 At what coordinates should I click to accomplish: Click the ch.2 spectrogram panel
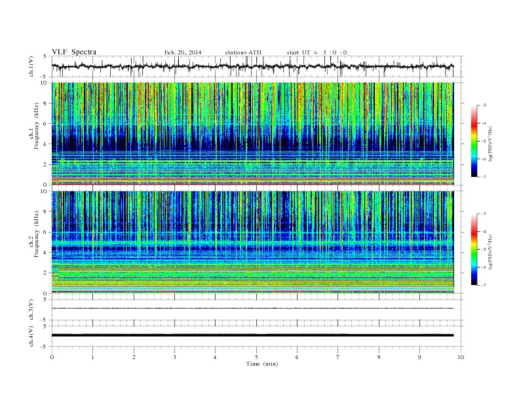tap(253, 242)
